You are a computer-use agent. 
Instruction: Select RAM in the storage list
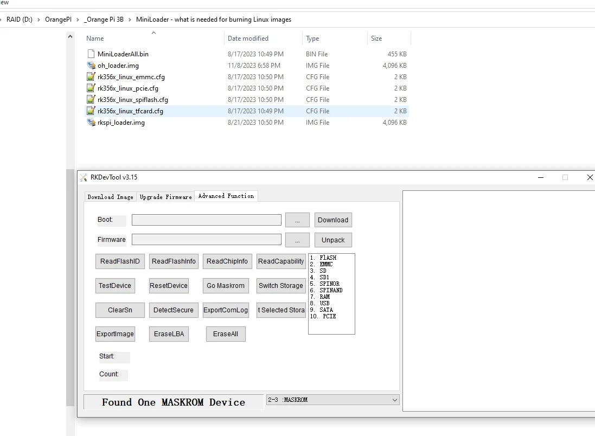320,297
